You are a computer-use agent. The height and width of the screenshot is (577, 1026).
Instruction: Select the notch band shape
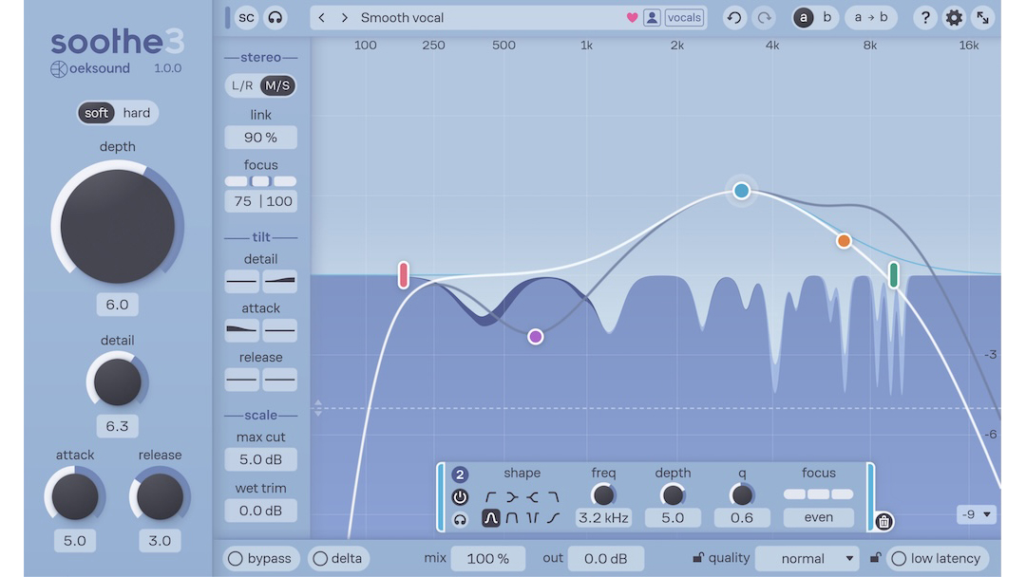[x=533, y=518]
